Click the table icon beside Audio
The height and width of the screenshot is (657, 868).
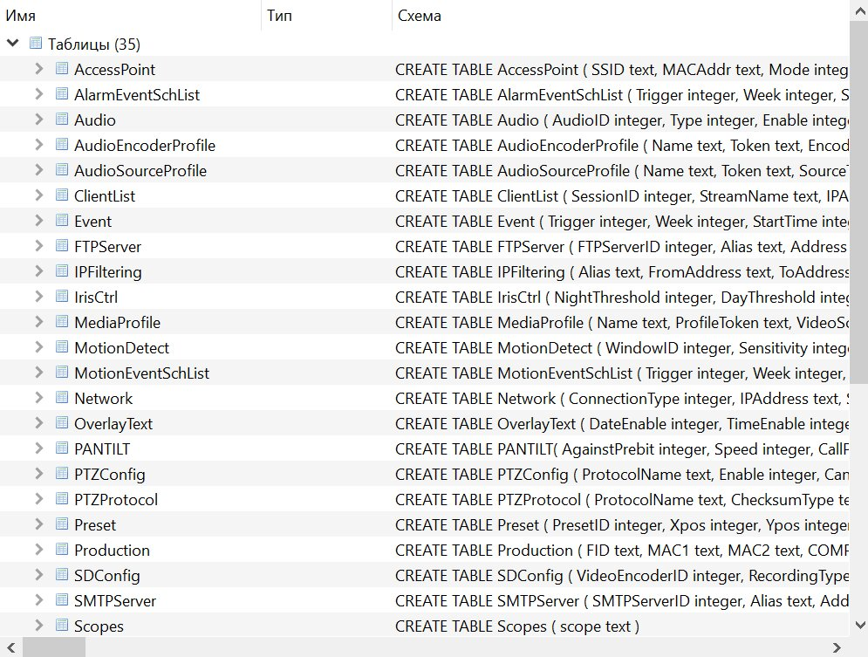click(62, 119)
